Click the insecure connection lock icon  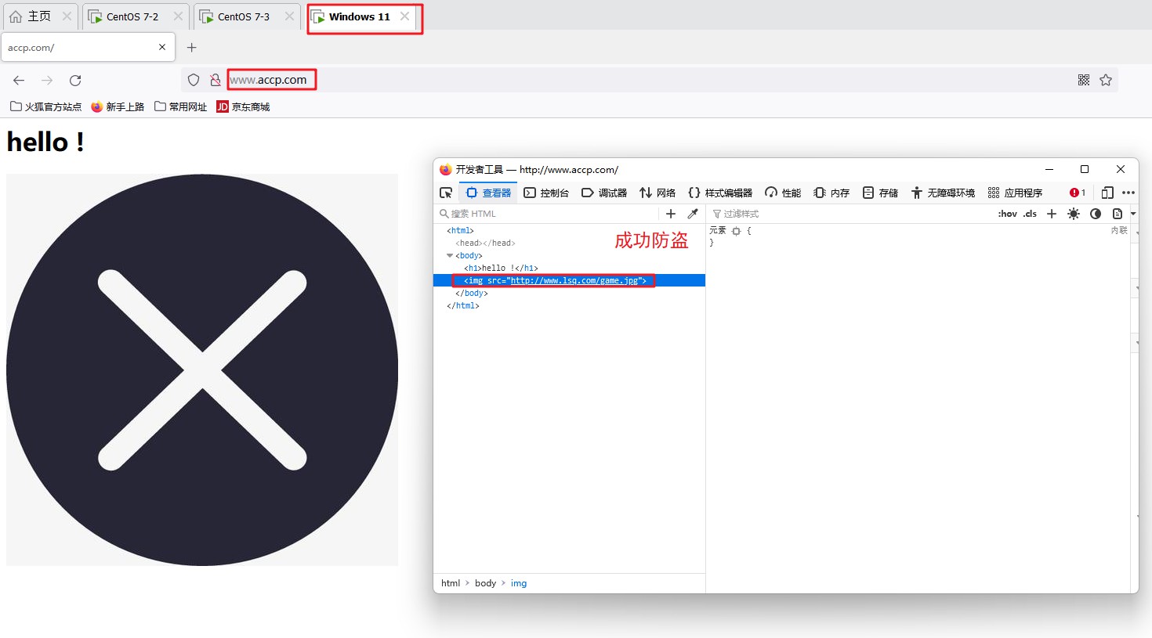(215, 80)
